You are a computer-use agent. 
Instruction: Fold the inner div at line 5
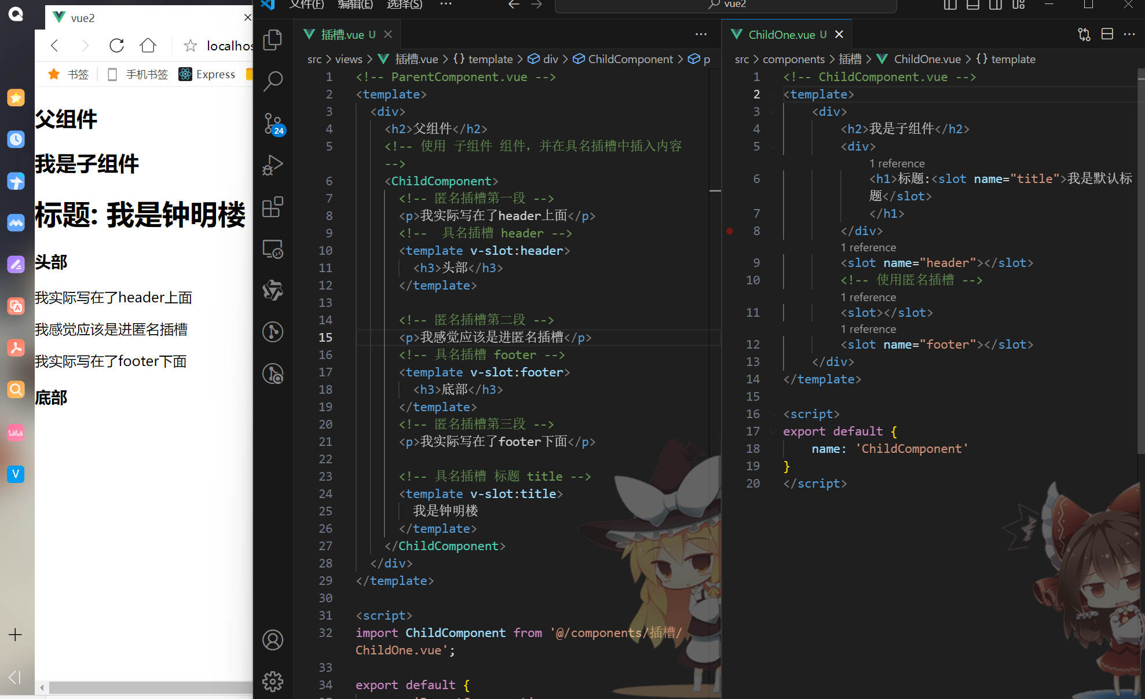coord(773,147)
